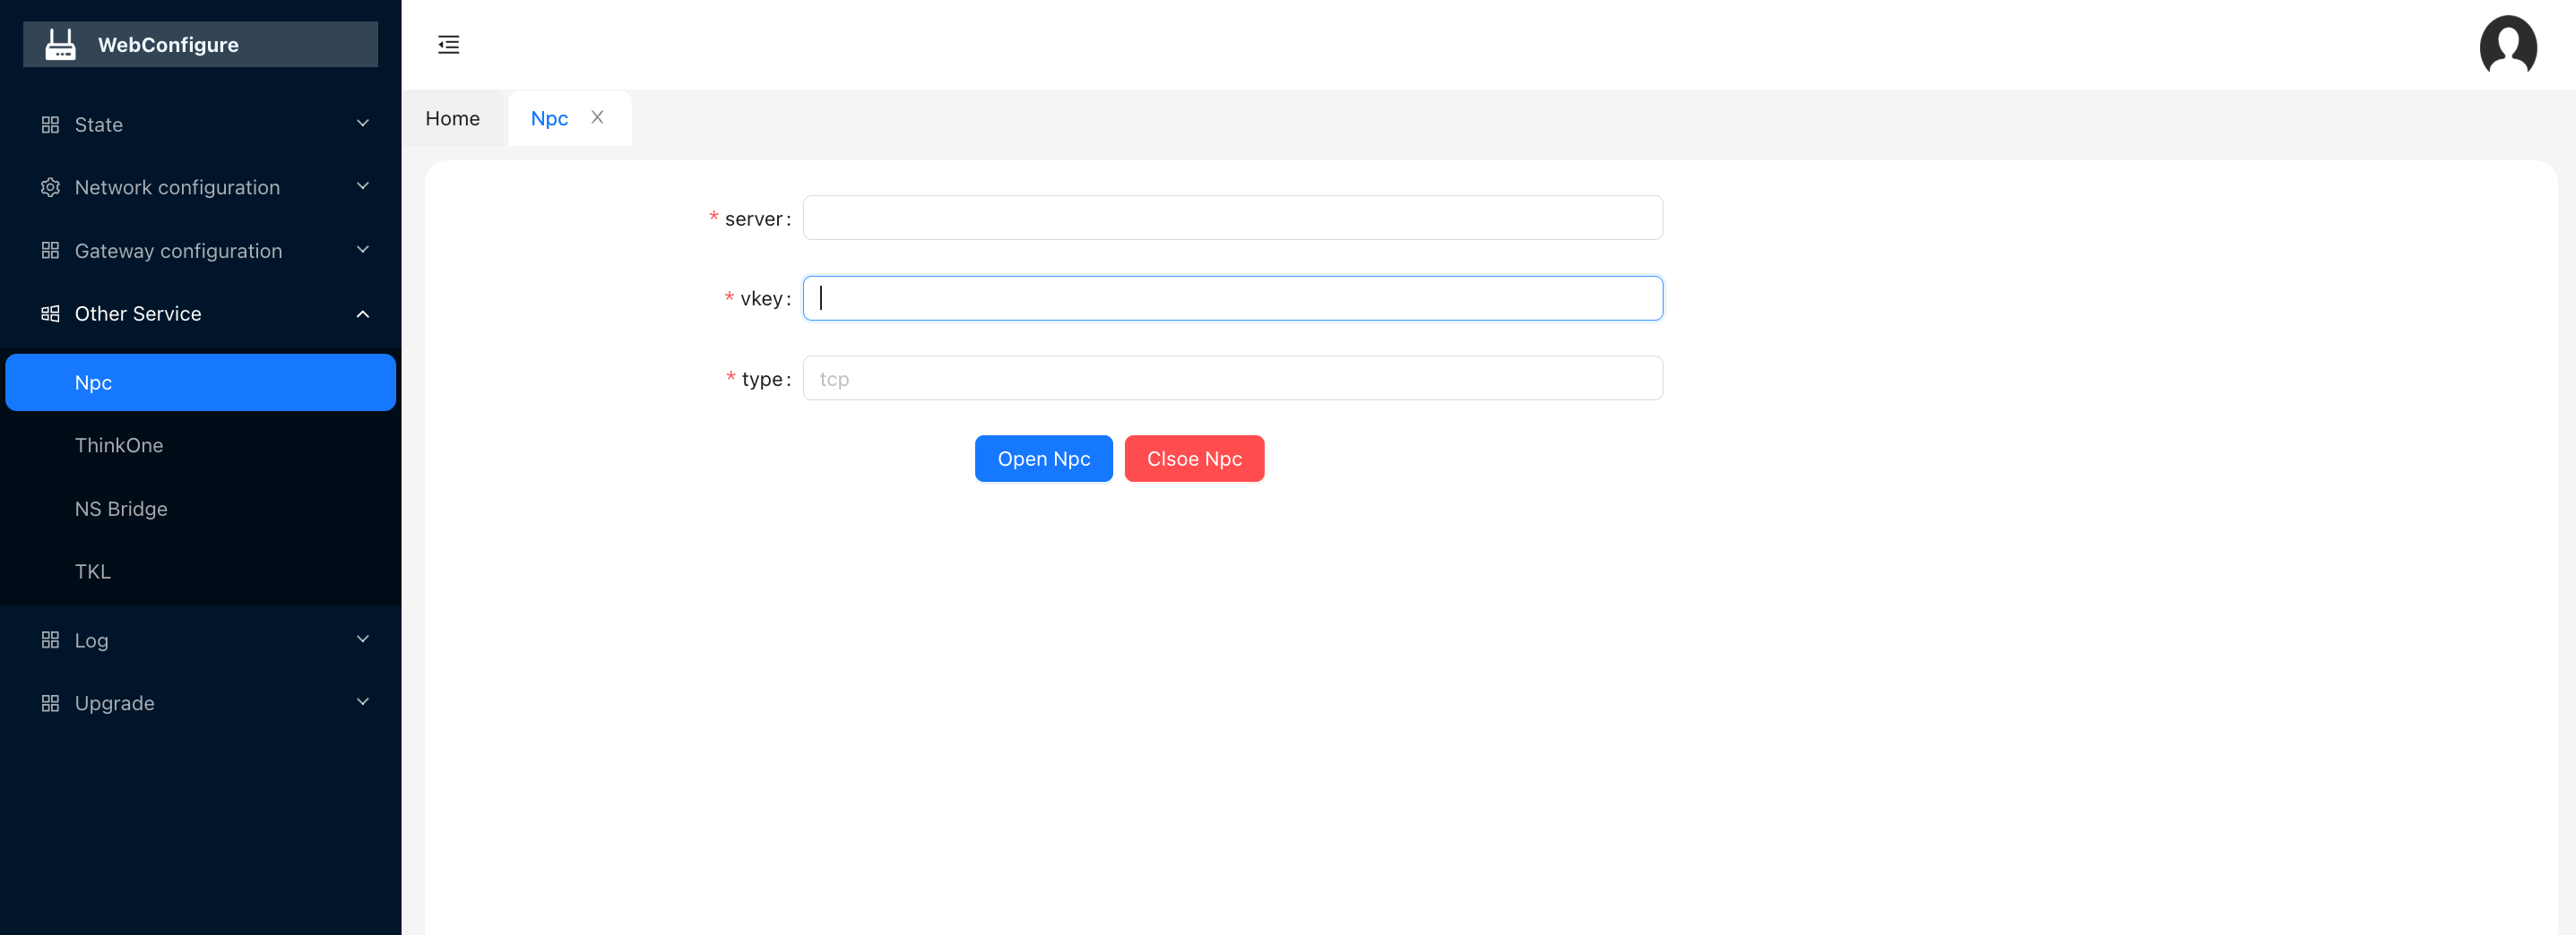Click the red Clsoe Npc button
This screenshot has width=2576, height=935.
click(1194, 459)
